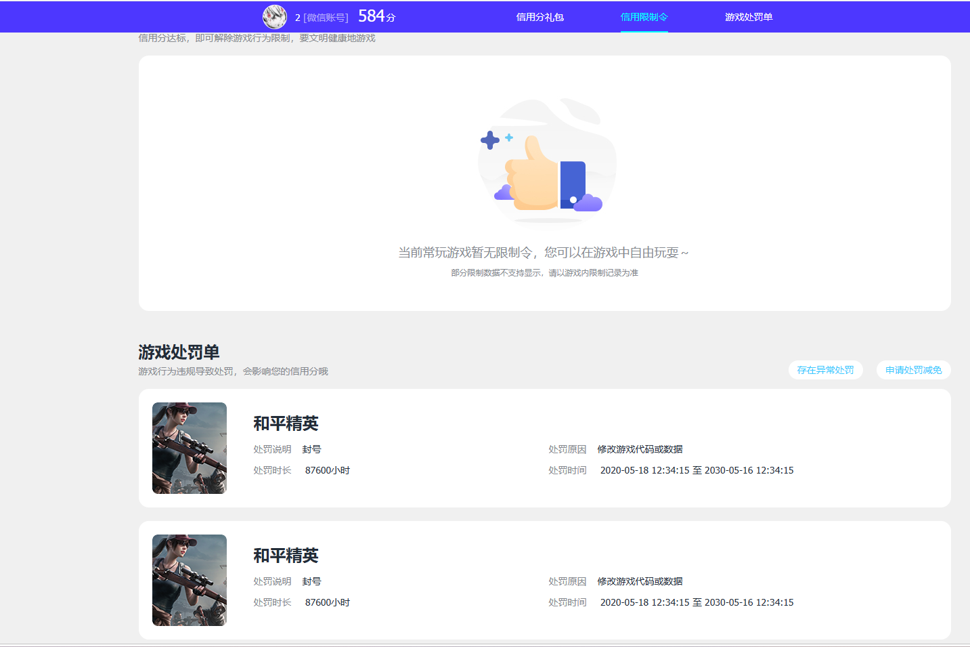
Task: Click penalty time range in second card
Action: (697, 602)
